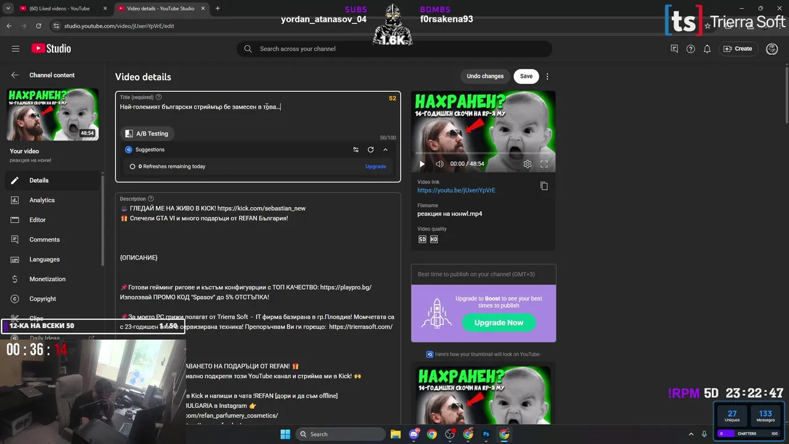
Task: Open File Explorer from the taskbar
Action: (395, 434)
